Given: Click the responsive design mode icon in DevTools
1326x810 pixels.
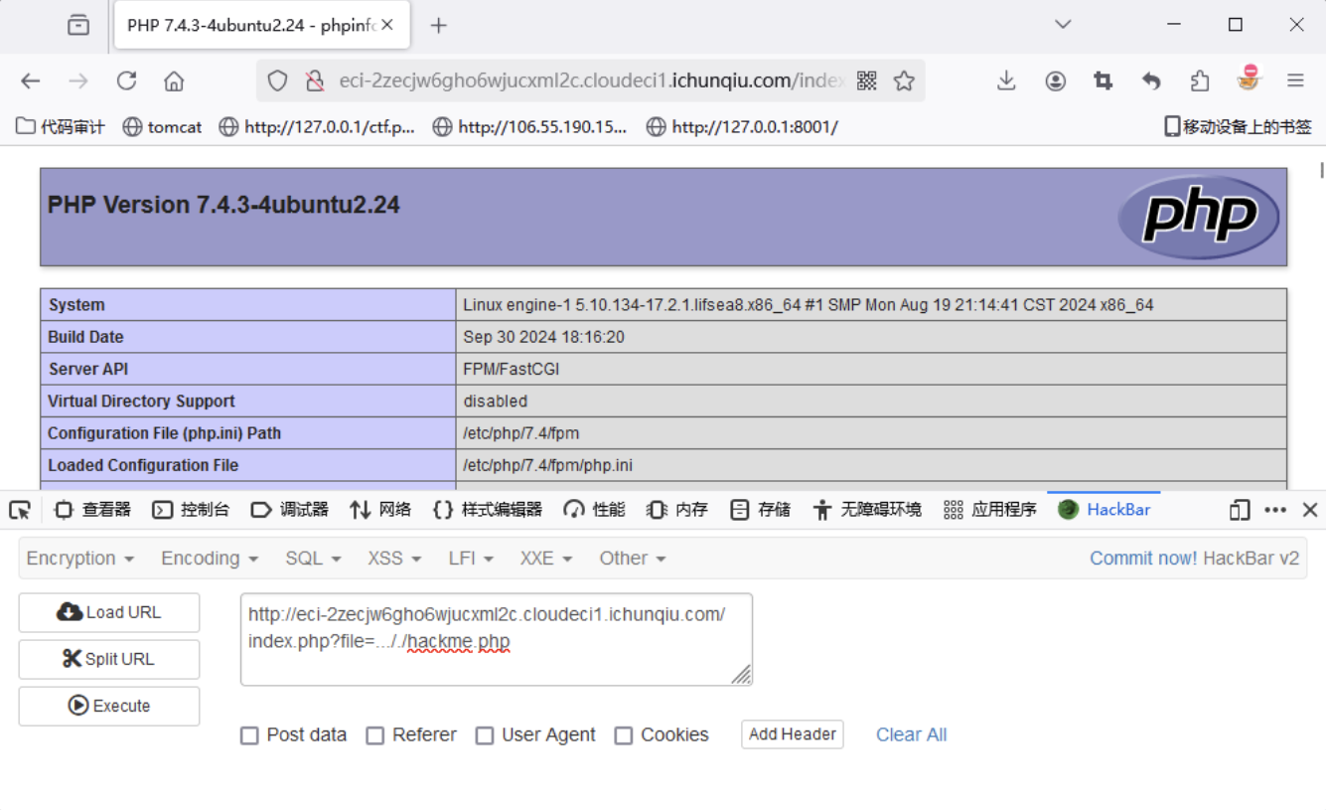Looking at the screenshot, I should pos(1239,509).
